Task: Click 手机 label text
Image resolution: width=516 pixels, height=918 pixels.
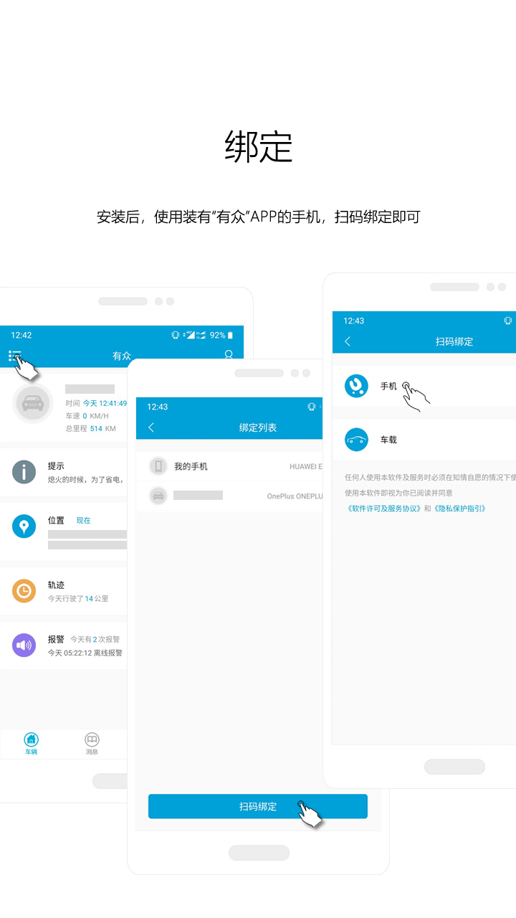Action: click(388, 386)
